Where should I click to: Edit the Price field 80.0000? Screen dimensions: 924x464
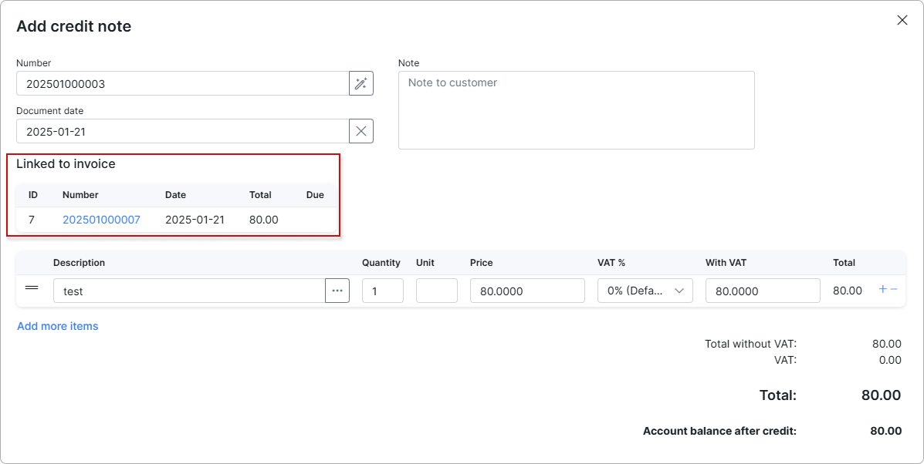pos(527,291)
